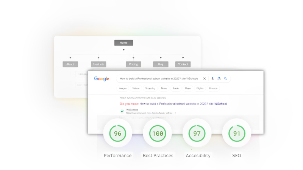303x170 pixels.
Task: Select the Best Practices score 100
Action: [x=157, y=133]
